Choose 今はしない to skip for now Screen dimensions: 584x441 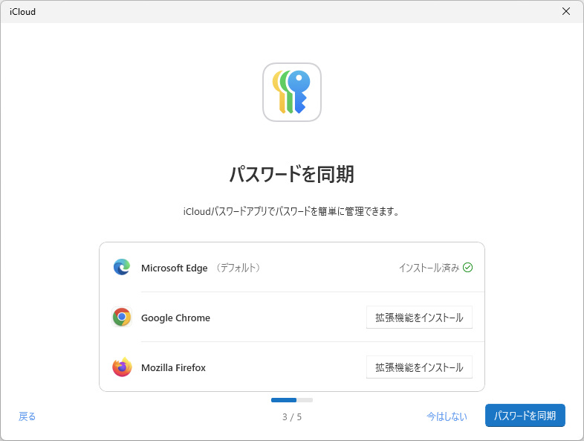tap(447, 416)
